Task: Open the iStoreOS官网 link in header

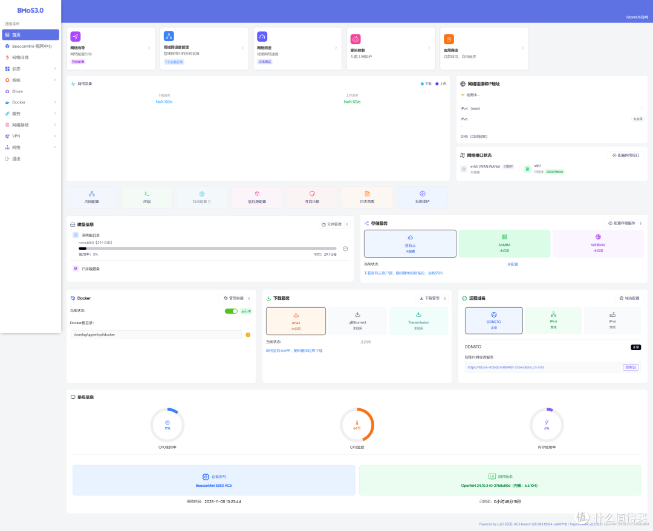Action: (x=637, y=17)
